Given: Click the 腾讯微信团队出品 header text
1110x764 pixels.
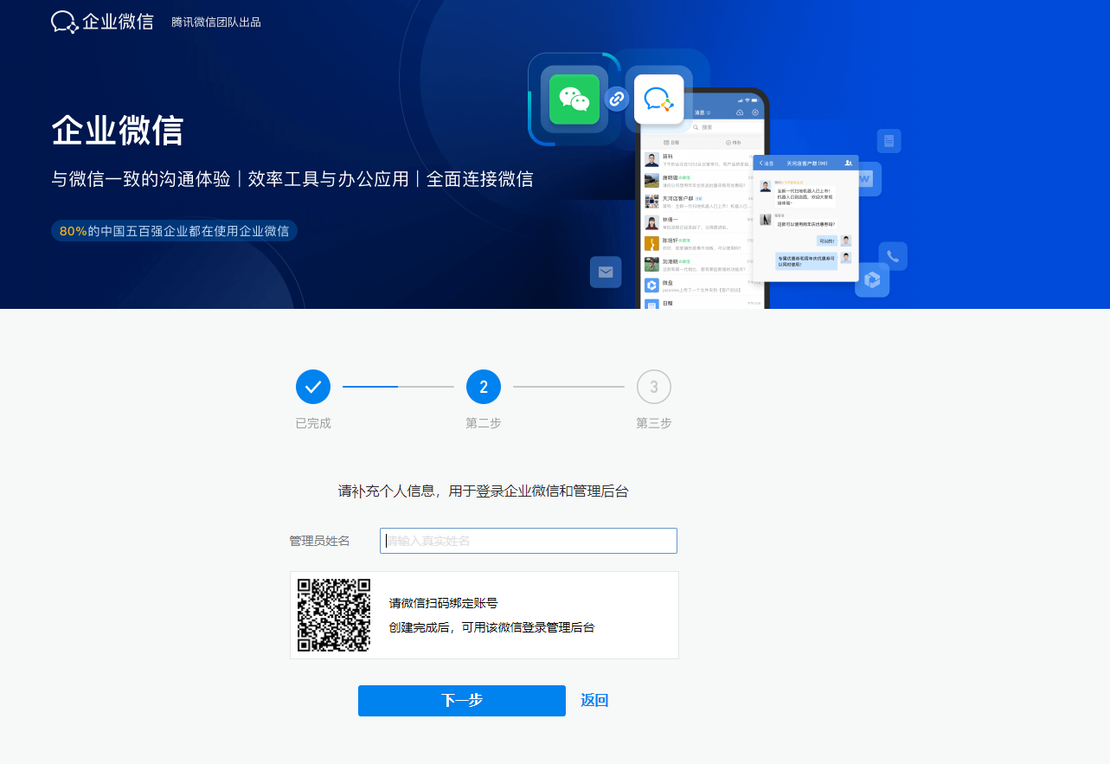Looking at the screenshot, I should (216, 22).
